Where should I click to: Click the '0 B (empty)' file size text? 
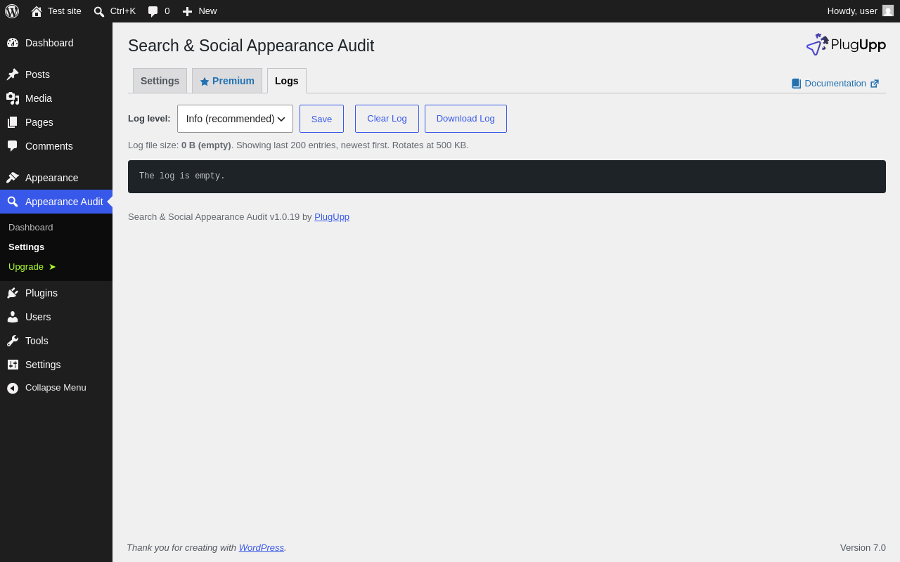coord(206,145)
